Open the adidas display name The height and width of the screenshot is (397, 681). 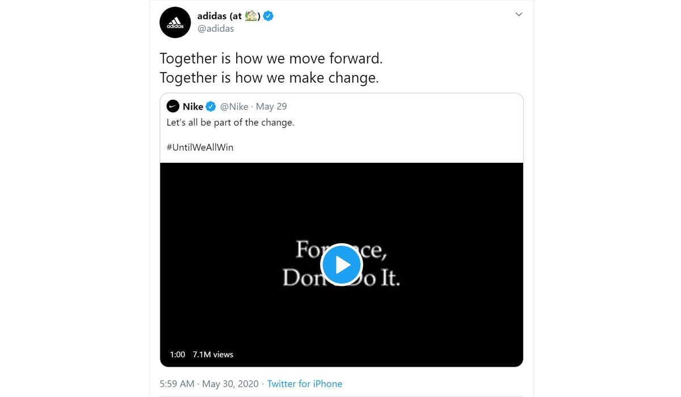click(x=219, y=16)
